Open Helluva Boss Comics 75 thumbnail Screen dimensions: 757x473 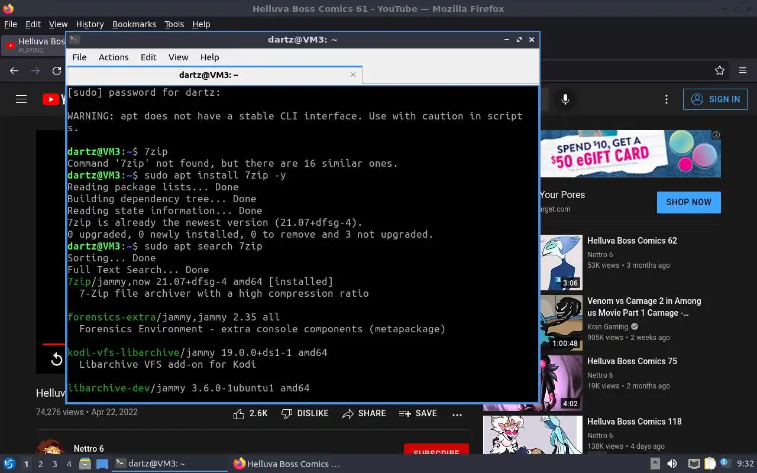(561, 383)
